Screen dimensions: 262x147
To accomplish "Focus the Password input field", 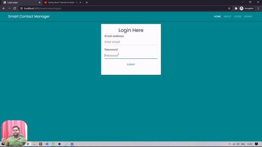I will coord(131,56).
